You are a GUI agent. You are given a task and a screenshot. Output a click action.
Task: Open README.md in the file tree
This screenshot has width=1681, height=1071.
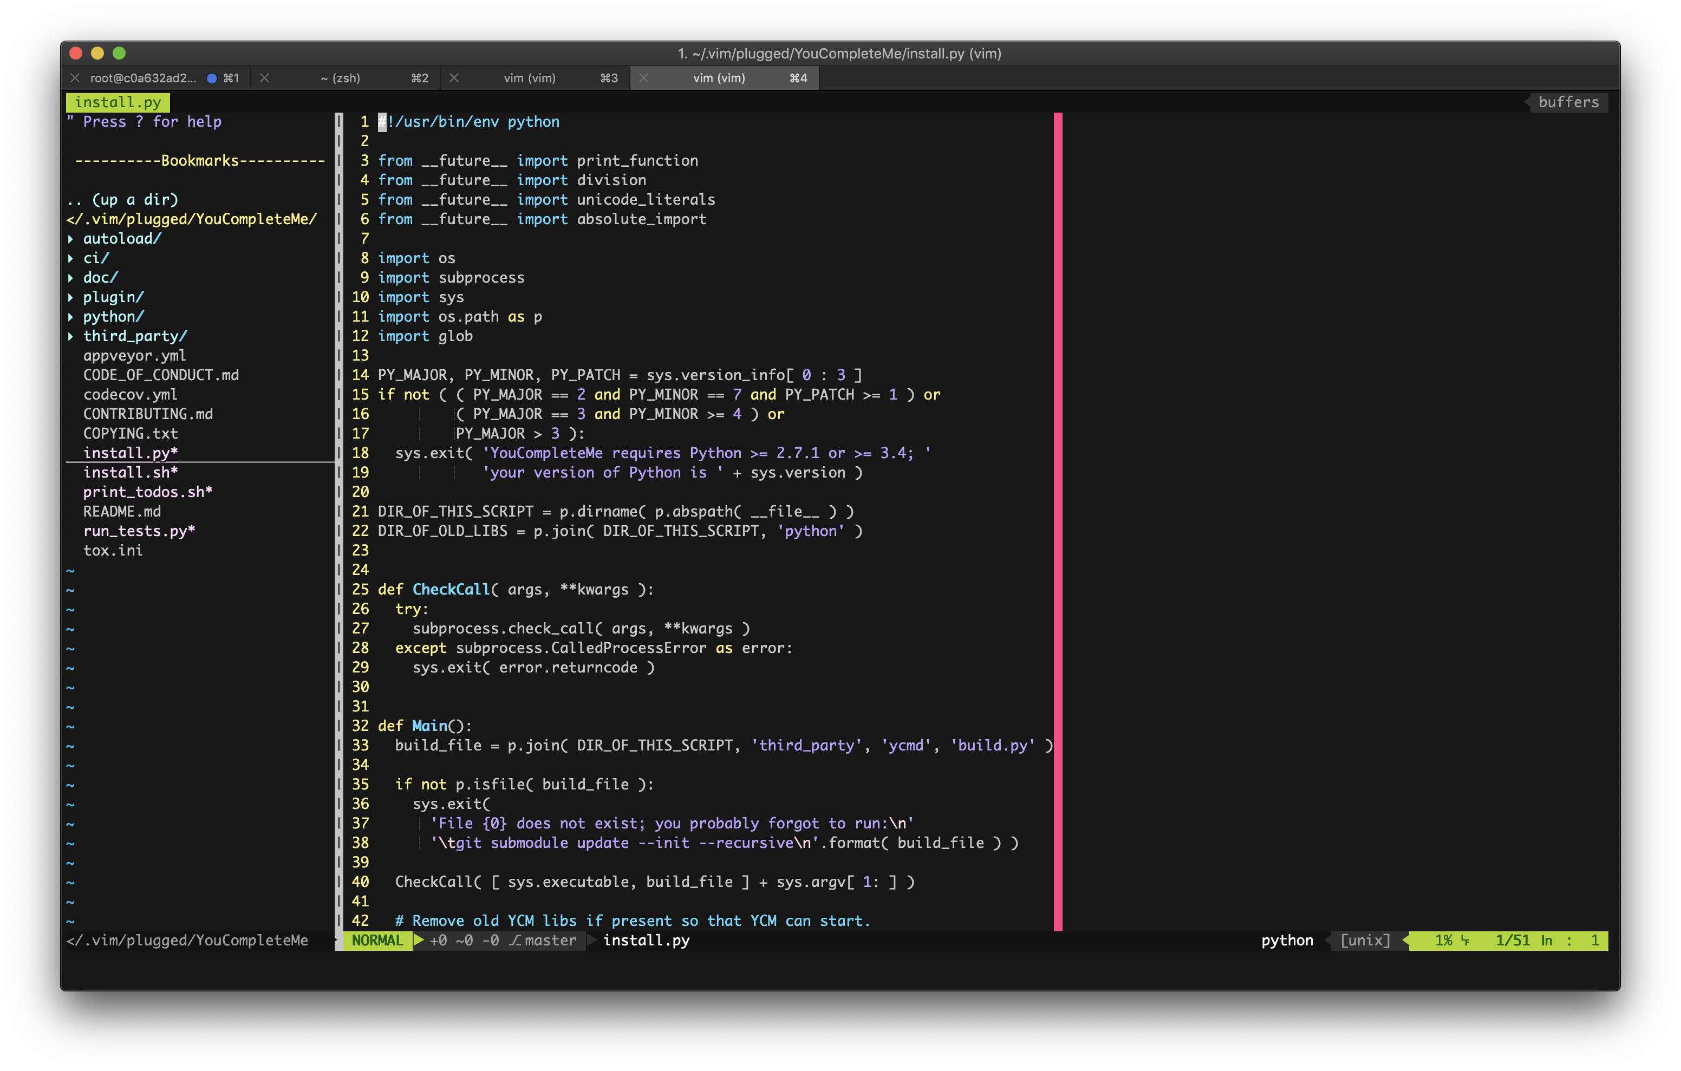click(122, 512)
